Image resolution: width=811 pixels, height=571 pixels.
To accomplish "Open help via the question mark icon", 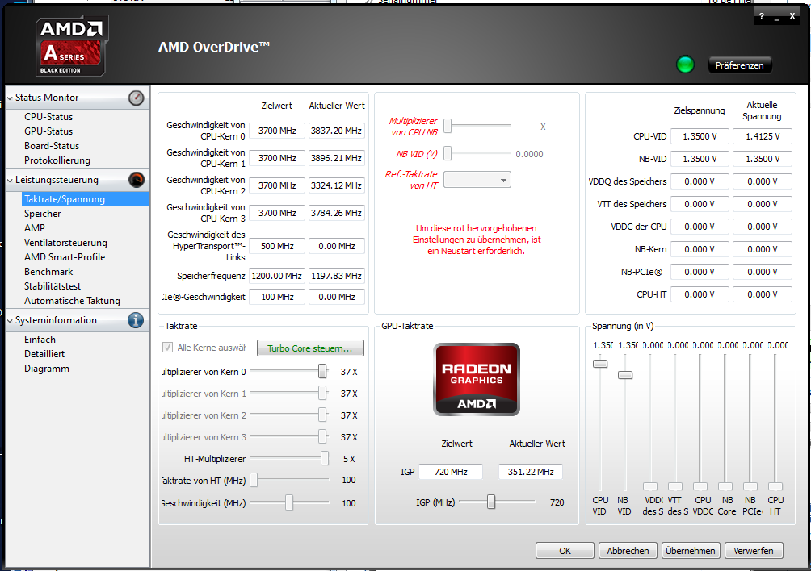I will click(x=762, y=16).
